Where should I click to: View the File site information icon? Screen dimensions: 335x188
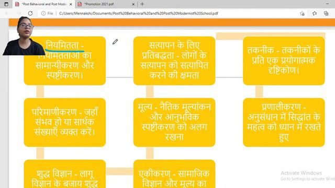coord(43,13)
